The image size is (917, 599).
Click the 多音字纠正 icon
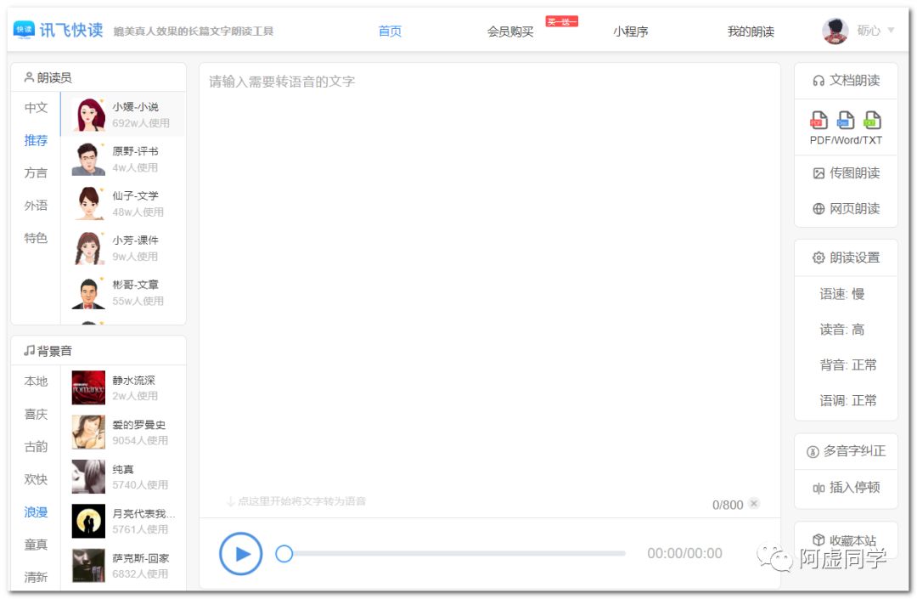tap(813, 452)
